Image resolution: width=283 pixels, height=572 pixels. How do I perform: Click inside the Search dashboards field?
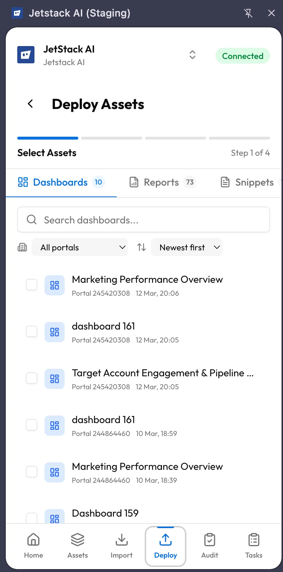coord(144,219)
